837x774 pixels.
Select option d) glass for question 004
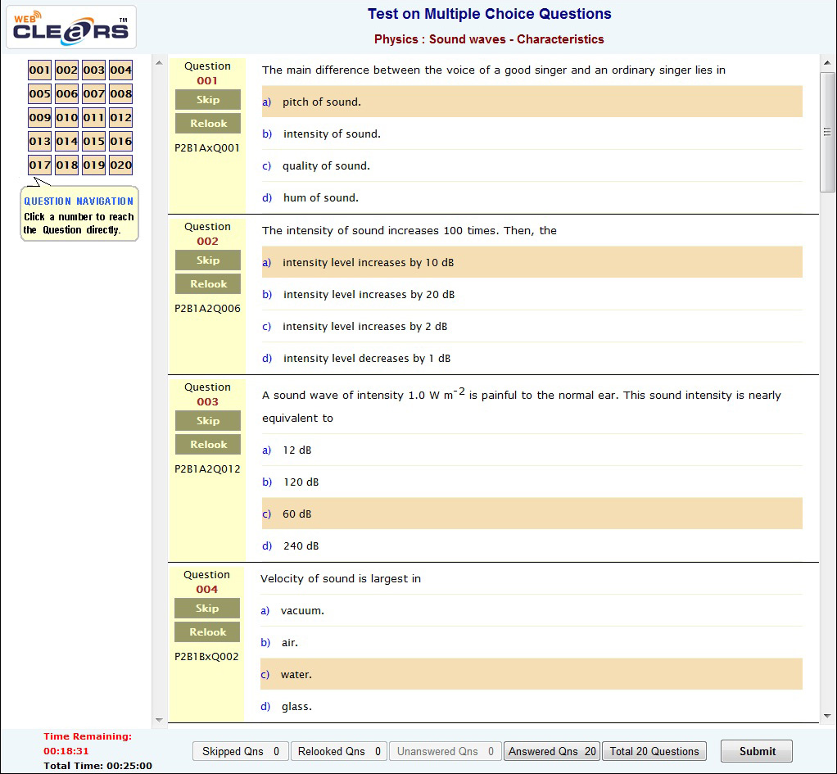[532, 707]
